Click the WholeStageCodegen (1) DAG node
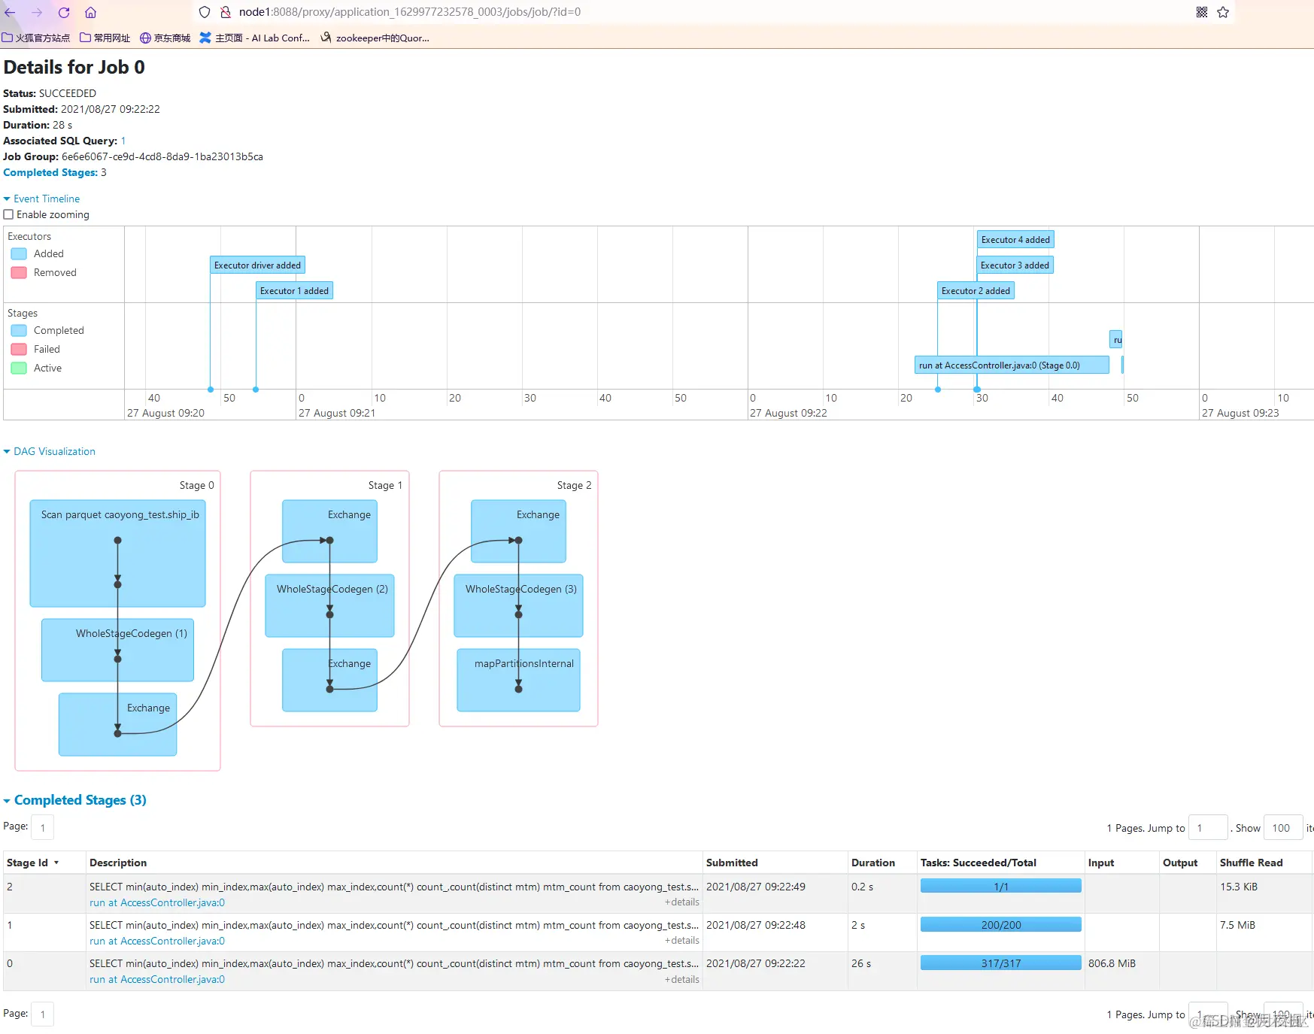This screenshot has width=1314, height=1034. point(117,650)
